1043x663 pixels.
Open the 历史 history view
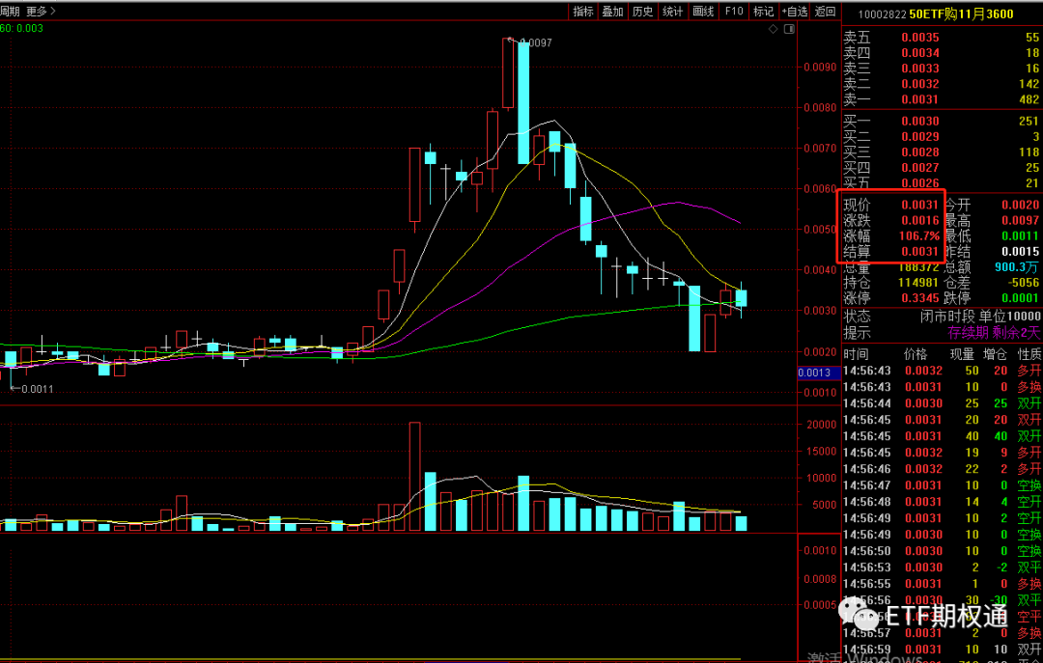642,11
